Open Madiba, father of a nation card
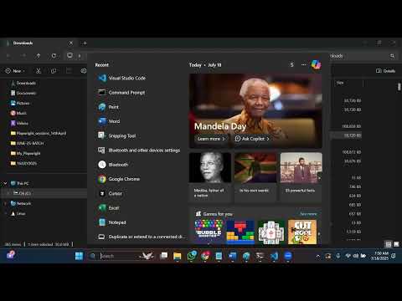The image size is (402, 301). pyautogui.click(x=210, y=176)
